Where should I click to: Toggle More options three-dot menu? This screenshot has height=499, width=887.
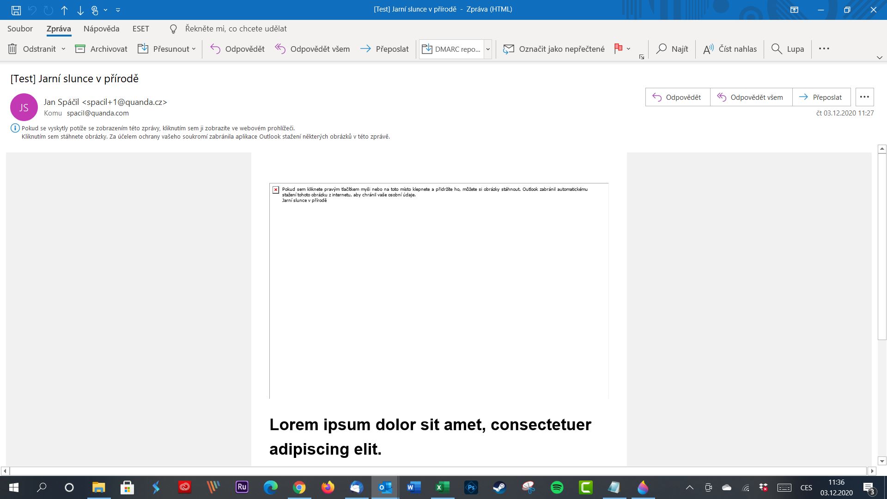click(x=864, y=96)
